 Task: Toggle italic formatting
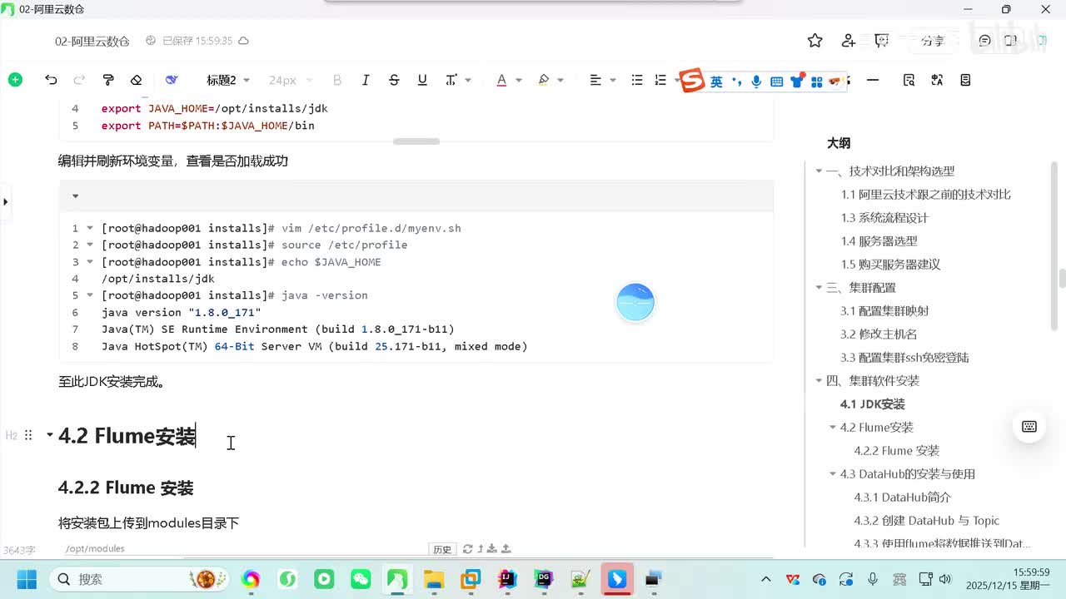366,80
